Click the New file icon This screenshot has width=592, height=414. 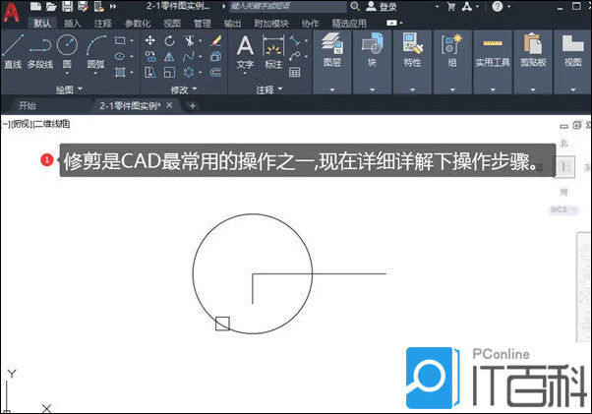[35, 6]
